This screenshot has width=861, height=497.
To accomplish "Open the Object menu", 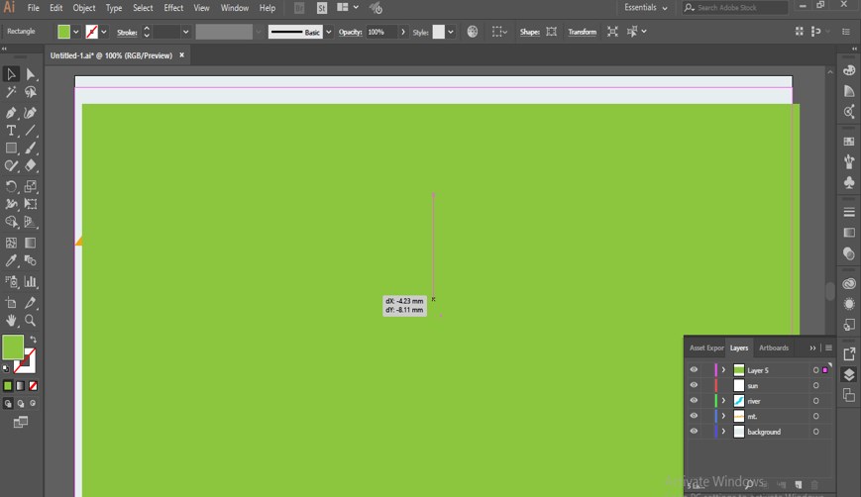I will tap(83, 8).
